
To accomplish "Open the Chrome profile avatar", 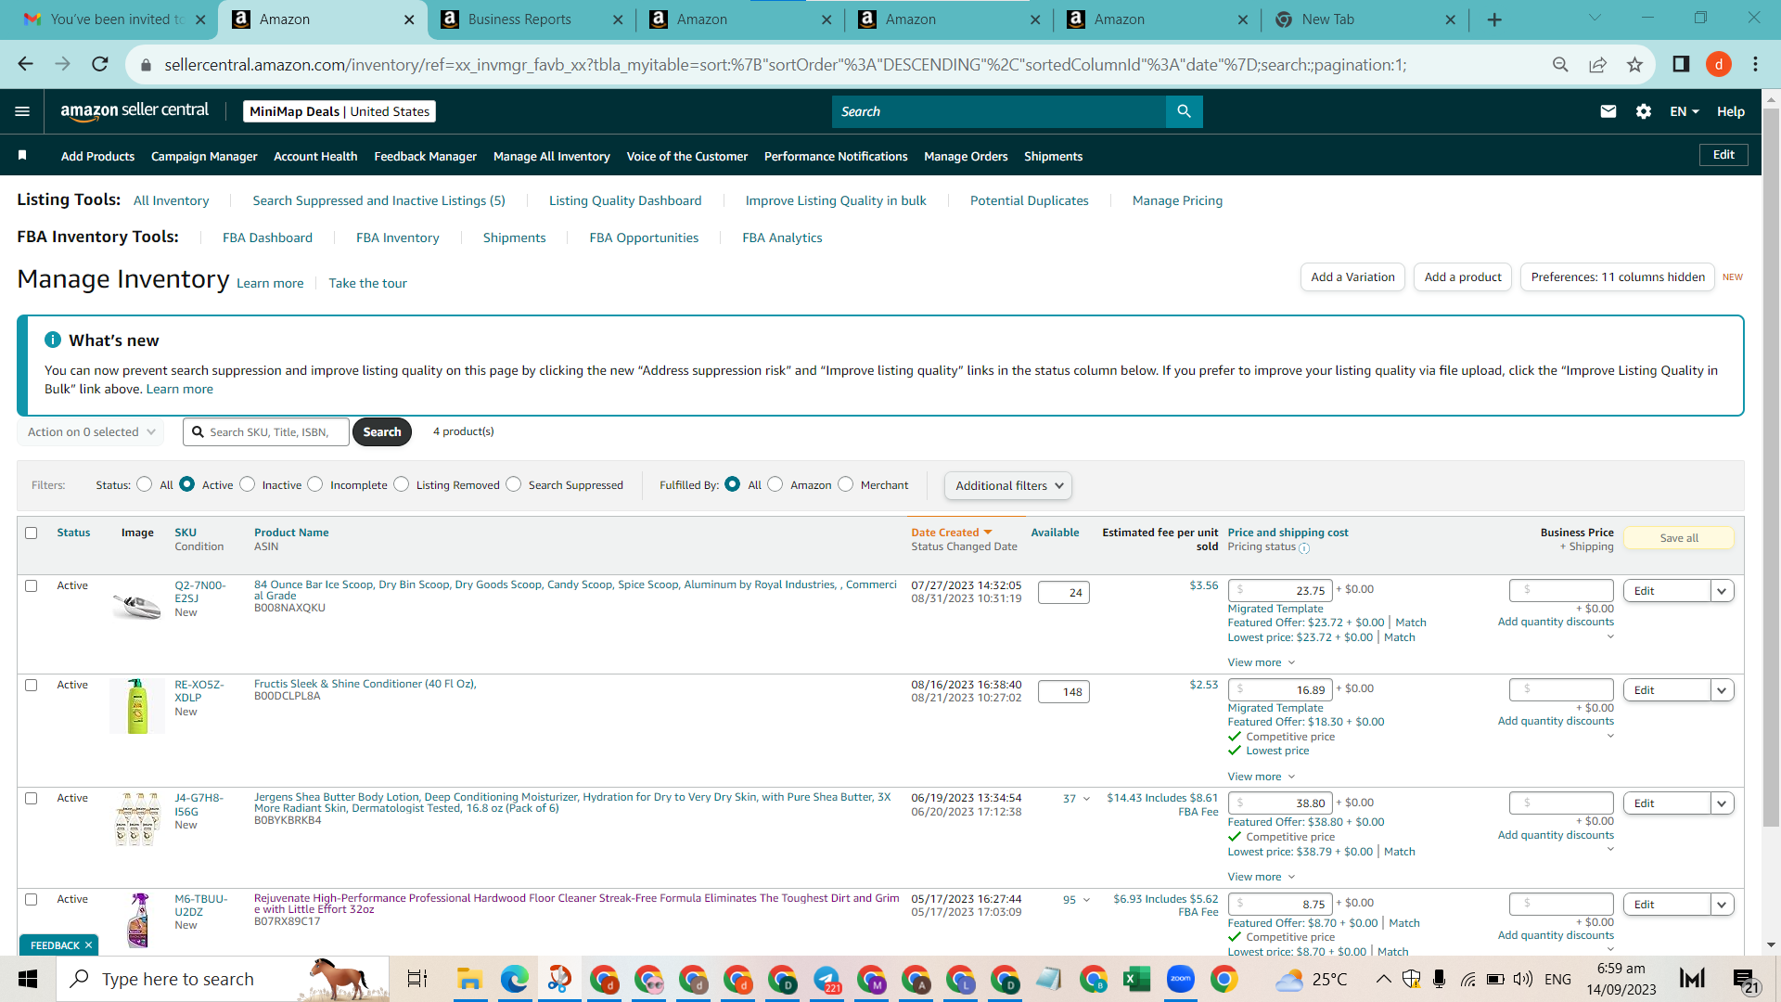I will click(x=1719, y=64).
